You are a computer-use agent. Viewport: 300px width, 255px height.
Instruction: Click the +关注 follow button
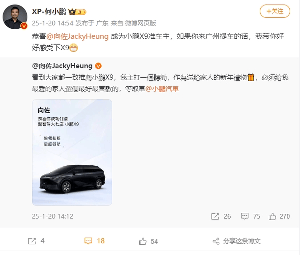(275, 11)
